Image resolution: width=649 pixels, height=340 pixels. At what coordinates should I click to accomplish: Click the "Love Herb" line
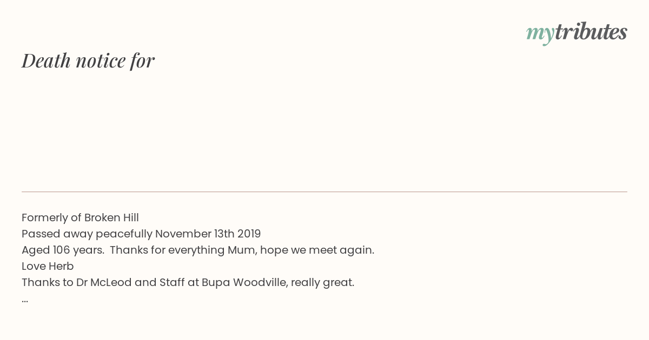point(48,266)
